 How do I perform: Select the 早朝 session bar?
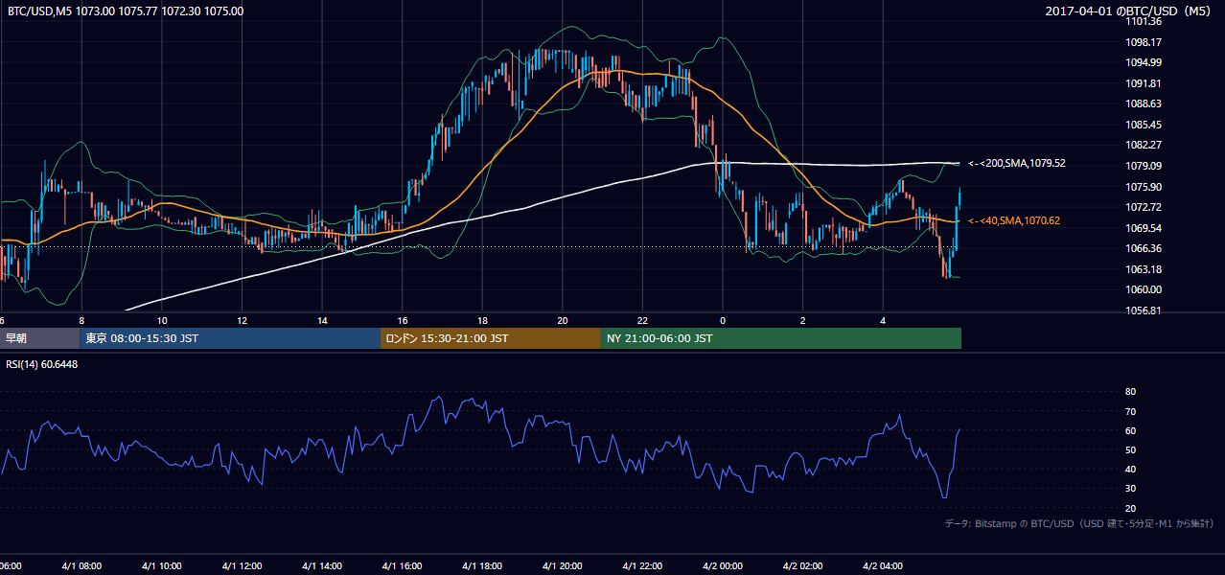click(x=39, y=338)
